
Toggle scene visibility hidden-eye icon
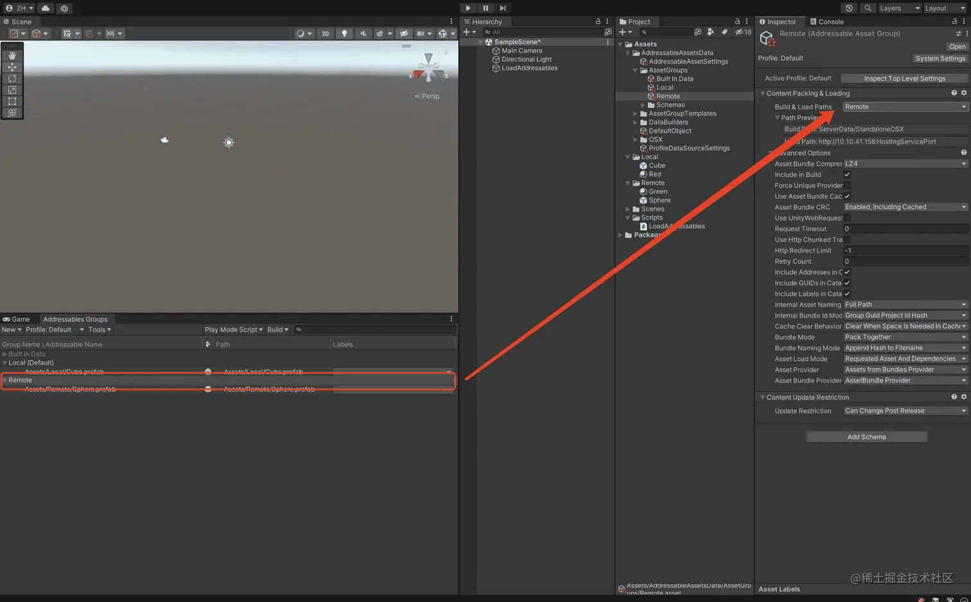[x=403, y=33]
